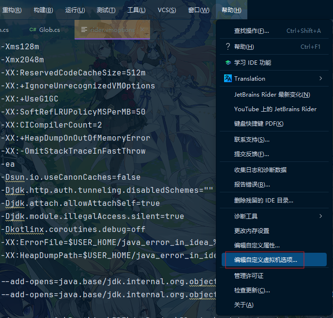Switch to the Glob.cs tab
The width and height of the screenshot is (333, 318).
[x=48, y=30]
